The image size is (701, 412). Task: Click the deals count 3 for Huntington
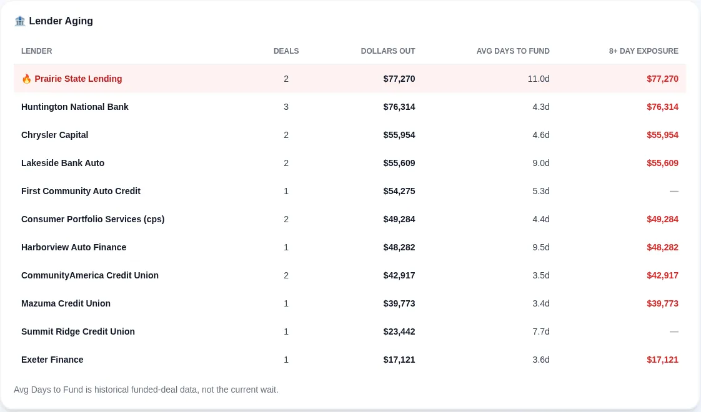point(286,107)
